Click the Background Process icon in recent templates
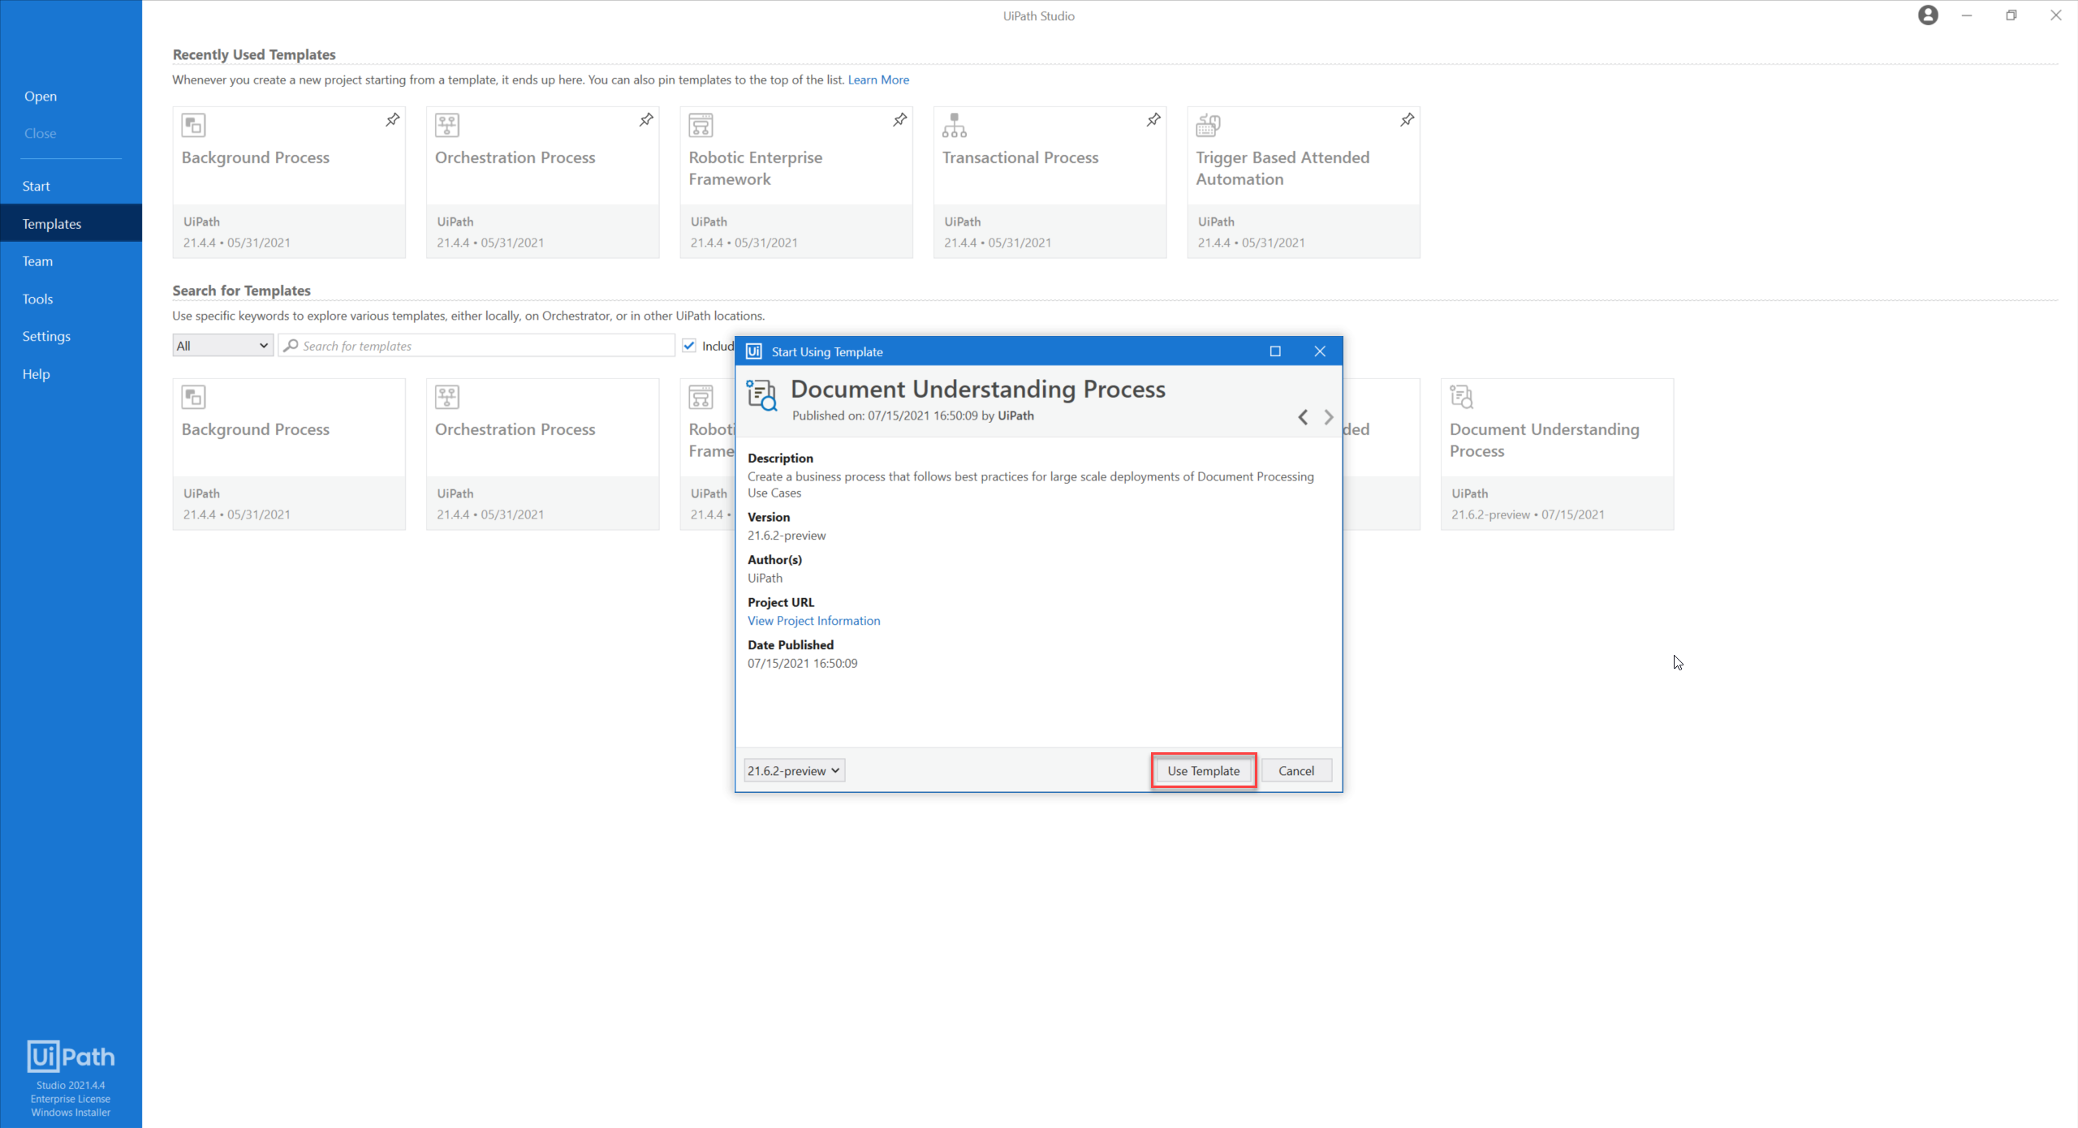The width and height of the screenshot is (2078, 1128). (x=193, y=125)
